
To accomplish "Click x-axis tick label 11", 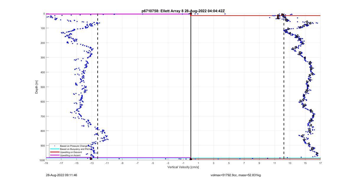I will 275,163.
